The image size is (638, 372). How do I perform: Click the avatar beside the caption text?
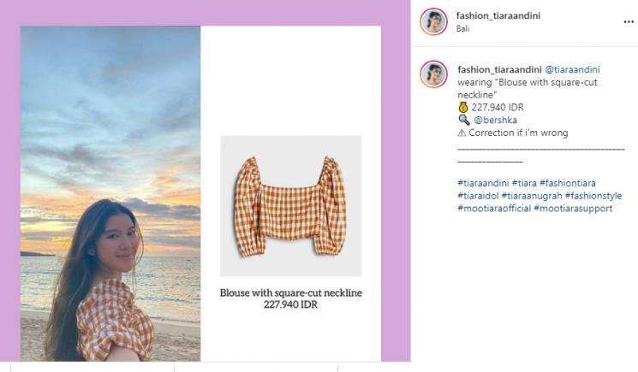pos(433,74)
